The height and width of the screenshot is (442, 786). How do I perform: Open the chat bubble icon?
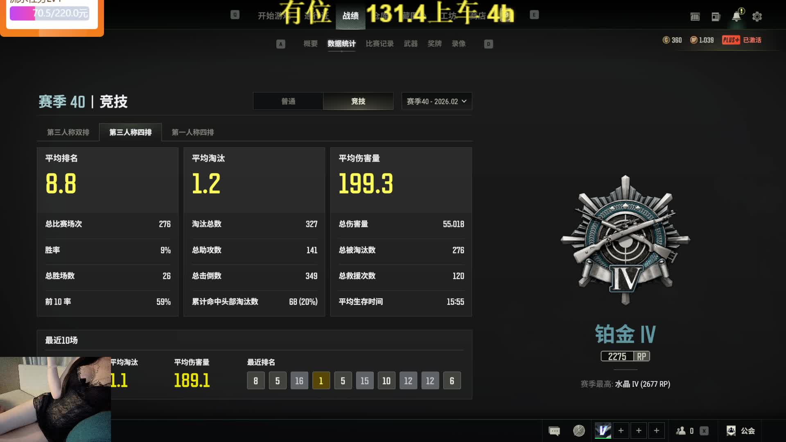(x=554, y=431)
